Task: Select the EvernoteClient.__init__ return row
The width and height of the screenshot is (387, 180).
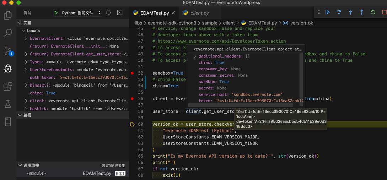Action: [72, 46]
